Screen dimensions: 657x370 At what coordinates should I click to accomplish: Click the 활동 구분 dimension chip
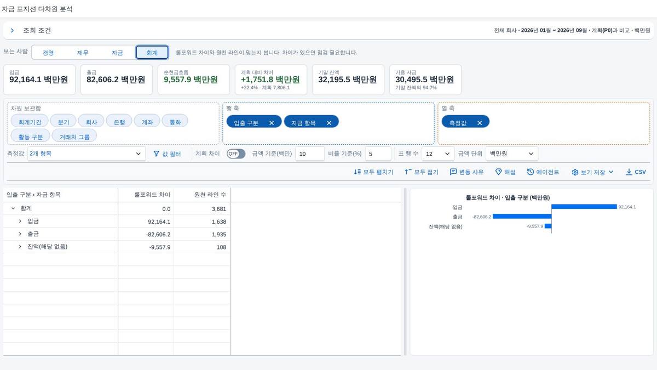pyautogui.click(x=31, y=136)
